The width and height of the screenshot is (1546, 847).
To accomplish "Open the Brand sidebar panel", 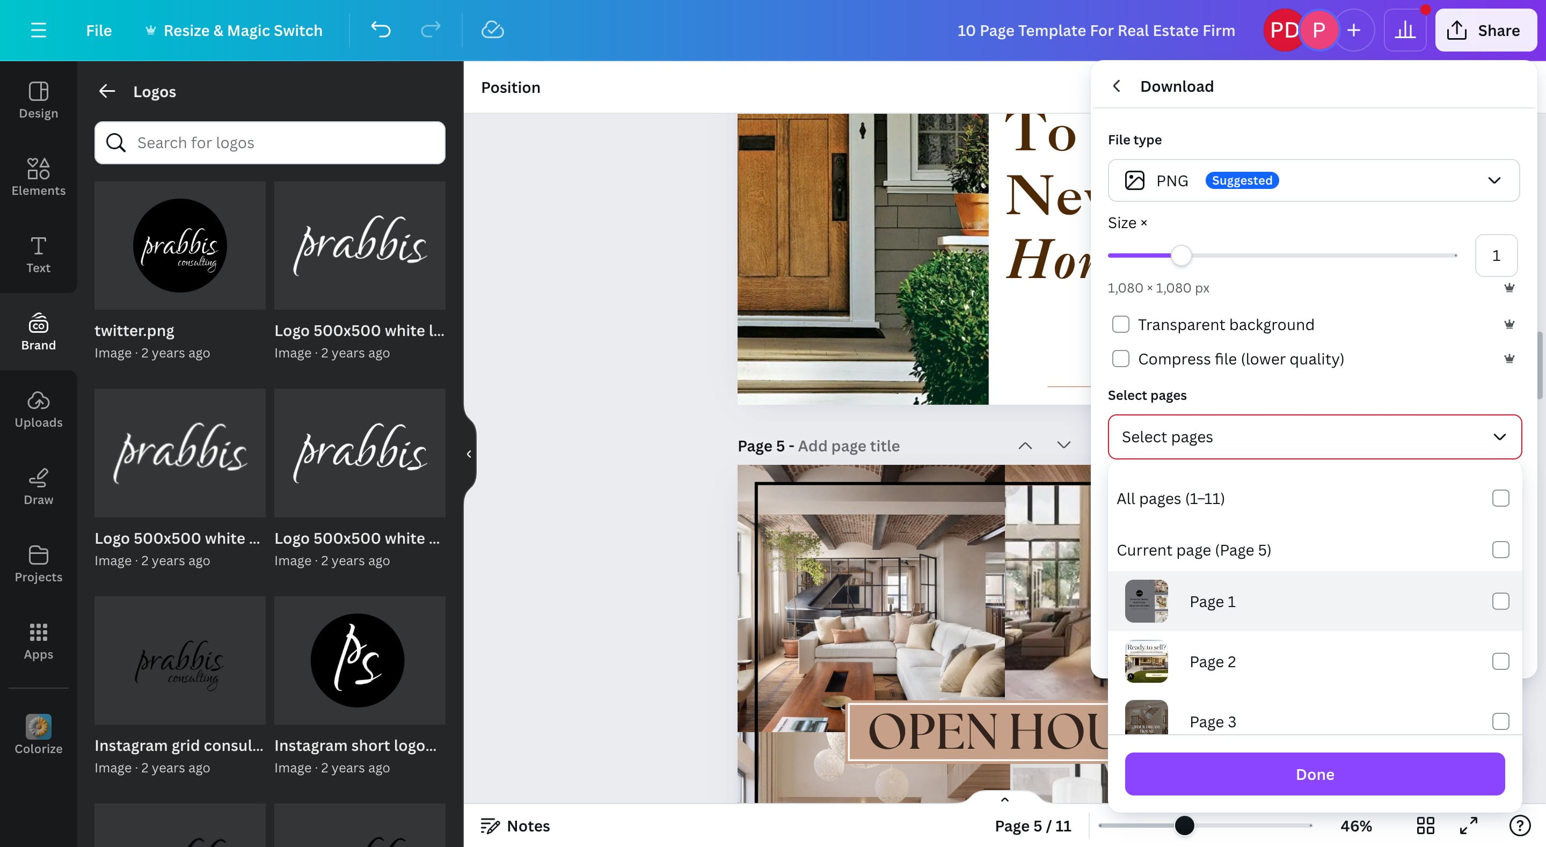I will [x=39, y=332].
